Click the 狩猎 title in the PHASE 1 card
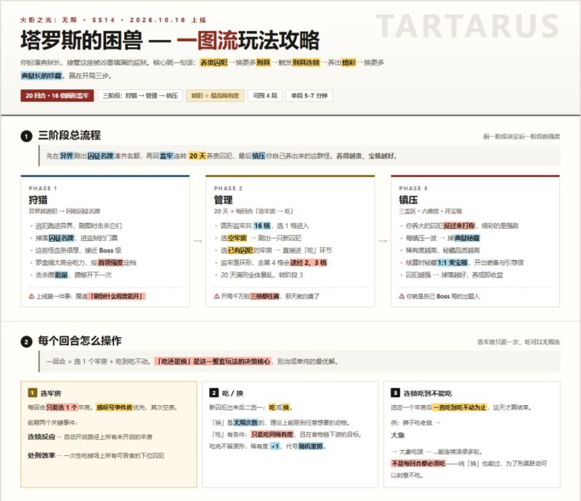Image resolution: width=581 pixels, height=501 pixels. (x=38, y=200)
